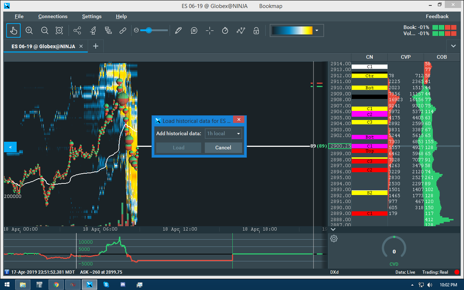464x290 pixels.
Task: Click the yellow Ctr level label
Action: [369, 76]
